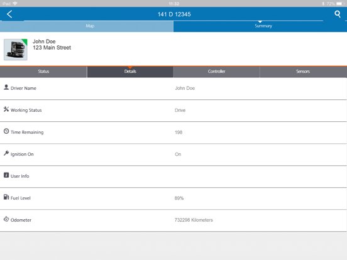This screenshot has width=347, height=260.
Task: Tap the battery indicator icon
Action: point(340,4)
